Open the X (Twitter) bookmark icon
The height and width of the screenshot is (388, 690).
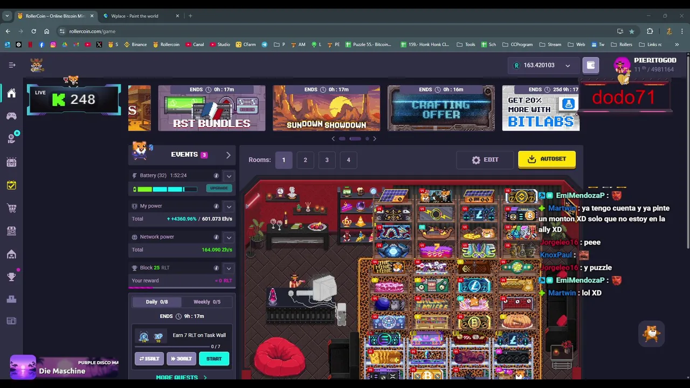[99, 45]
